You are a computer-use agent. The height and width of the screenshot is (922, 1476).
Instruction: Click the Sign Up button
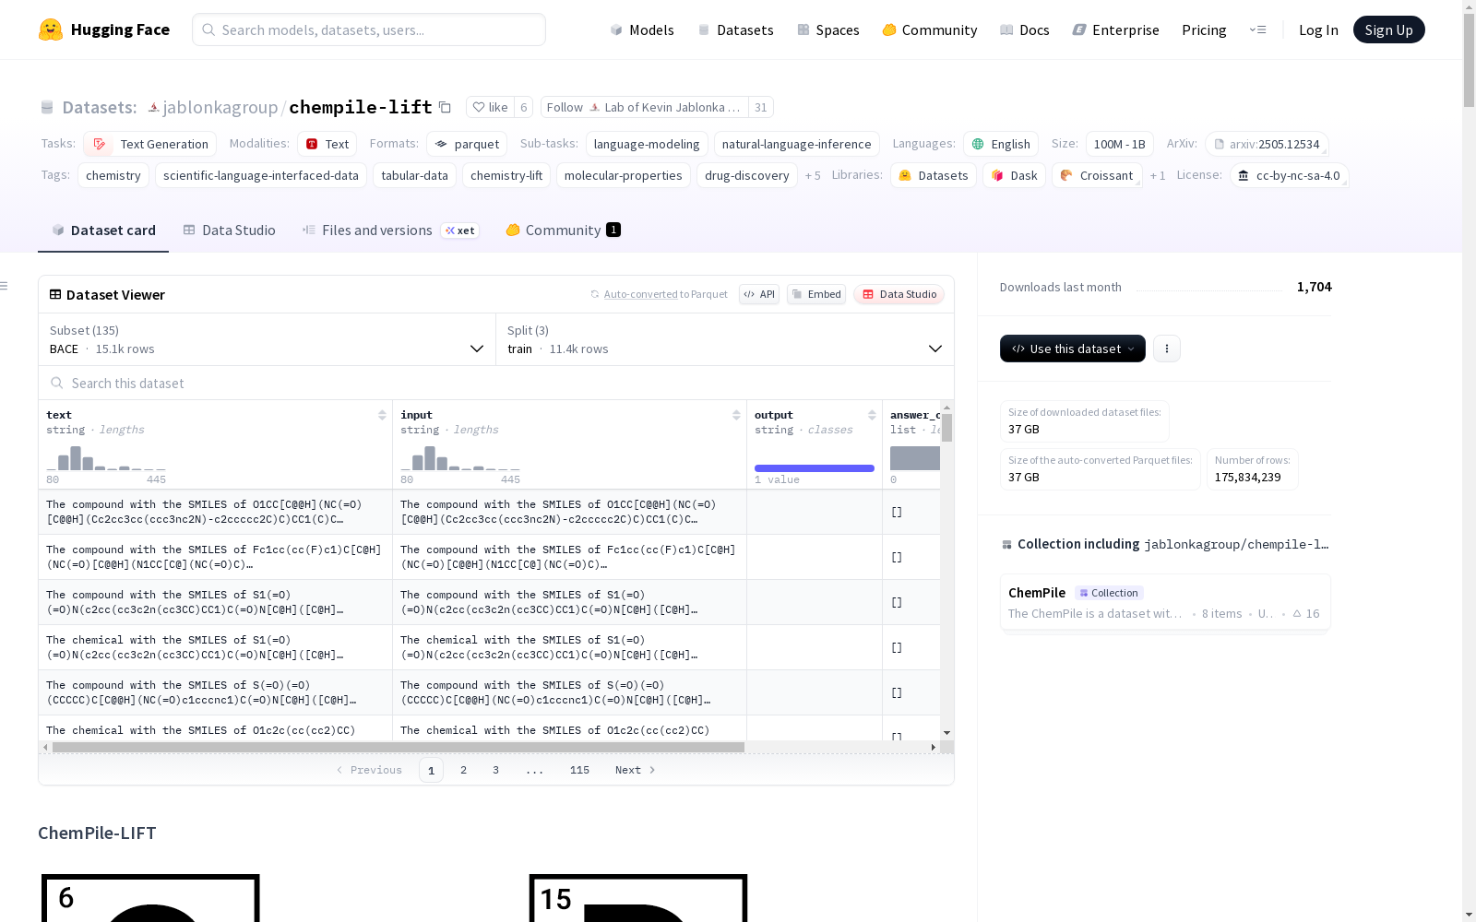(1389, 30)
